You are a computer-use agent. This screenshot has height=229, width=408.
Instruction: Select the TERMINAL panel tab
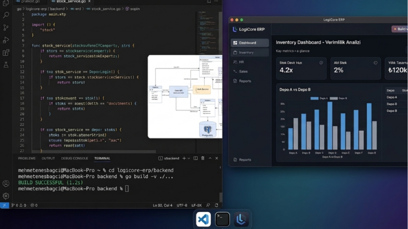[102, 158]
